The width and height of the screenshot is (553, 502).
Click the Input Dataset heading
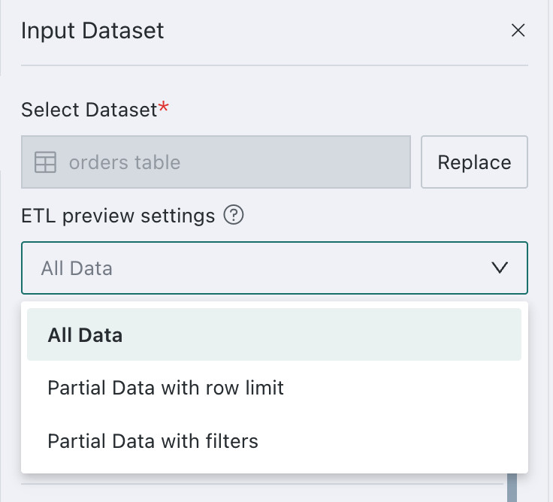[92, 31]
